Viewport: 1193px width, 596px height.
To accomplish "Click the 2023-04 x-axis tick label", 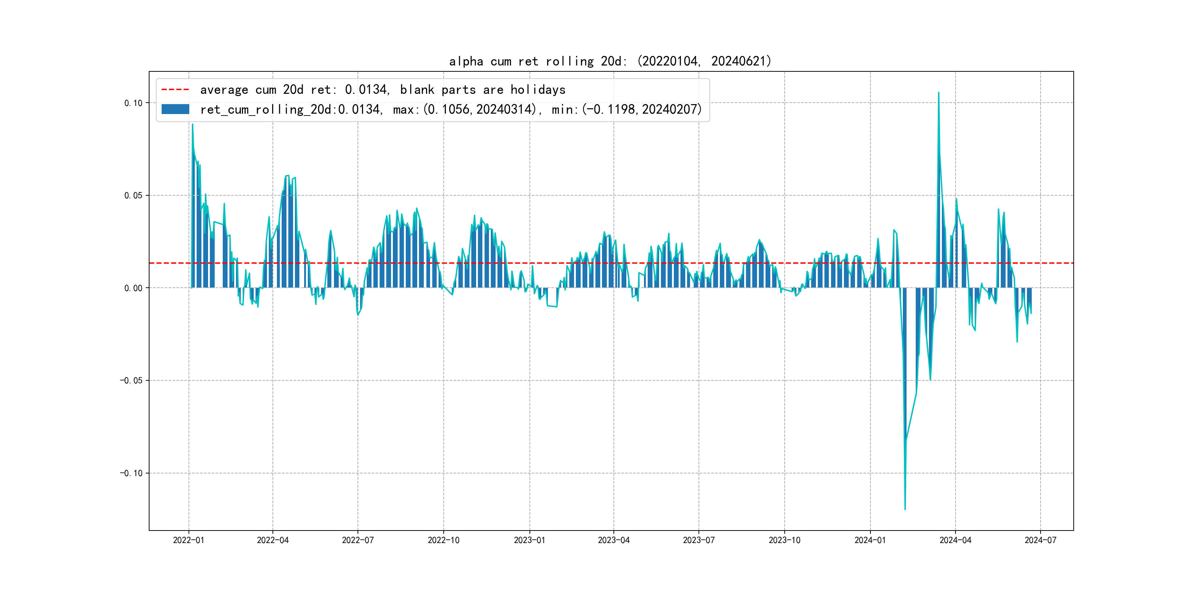I will click(614, 540).
